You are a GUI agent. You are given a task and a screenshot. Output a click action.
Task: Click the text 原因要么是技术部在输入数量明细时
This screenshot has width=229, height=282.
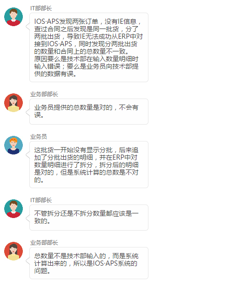click(x=86, y=59)
